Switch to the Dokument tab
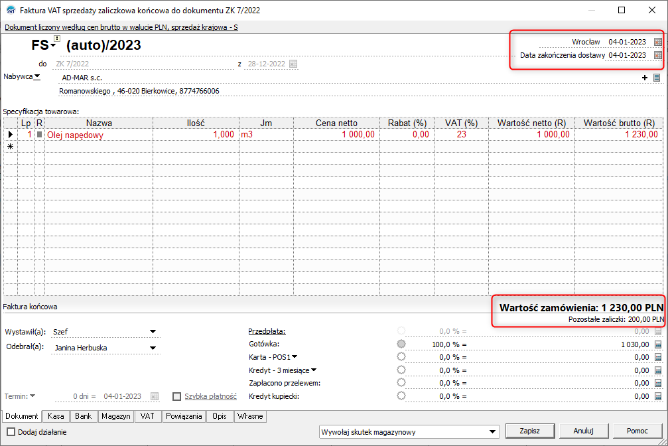The width and height of the screenshot is (668, 446). tap(22, 416)
